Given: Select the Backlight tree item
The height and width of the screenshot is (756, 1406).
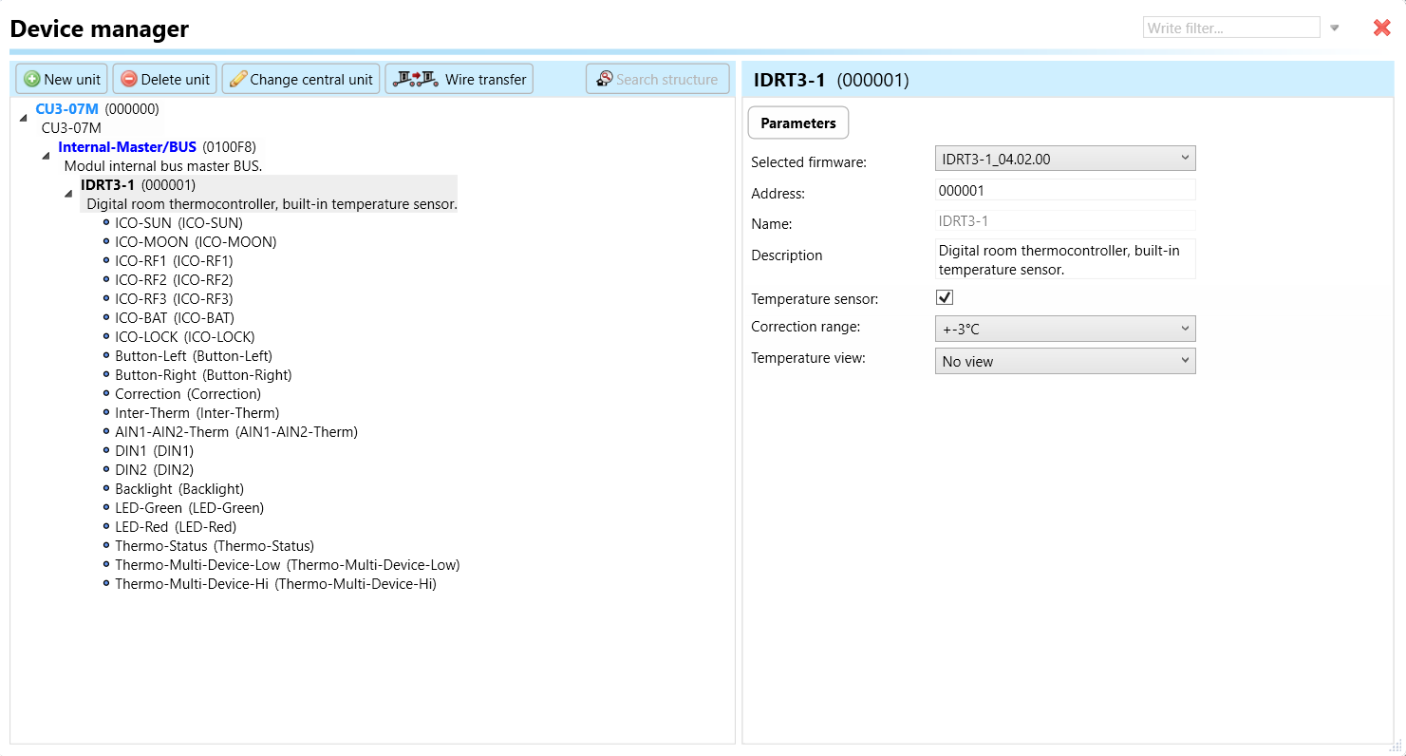Looking at the screenshot, I should tap(178, 489).
